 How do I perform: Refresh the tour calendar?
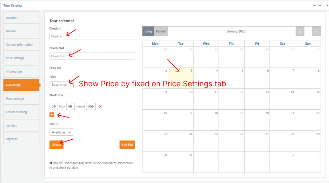[x=161, y=31]
